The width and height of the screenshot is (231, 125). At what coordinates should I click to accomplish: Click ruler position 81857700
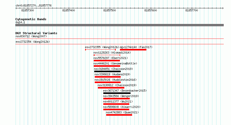[192, 10]
